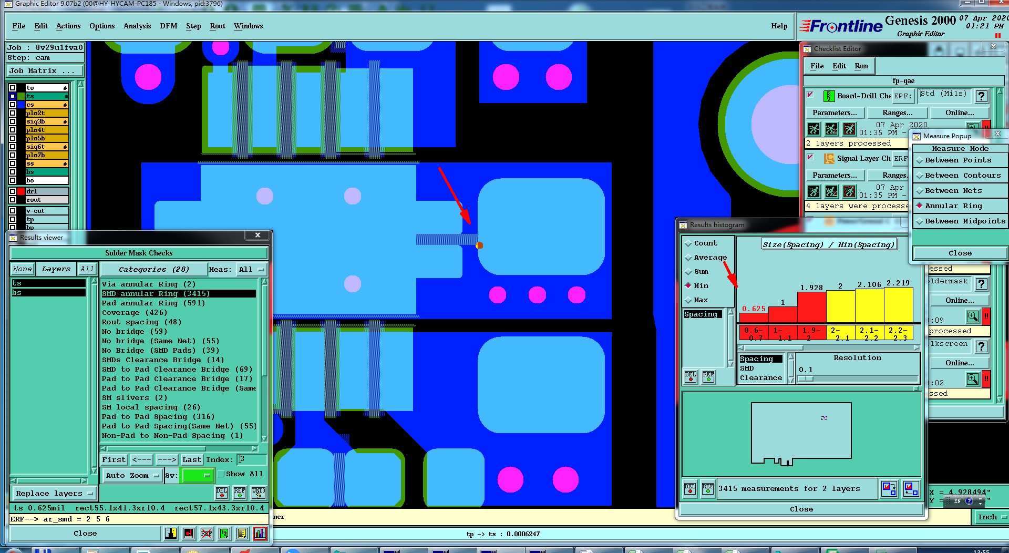1009x553 pixels.
Task: Open the green Sv color dropdown
Action: coord(197,476)
